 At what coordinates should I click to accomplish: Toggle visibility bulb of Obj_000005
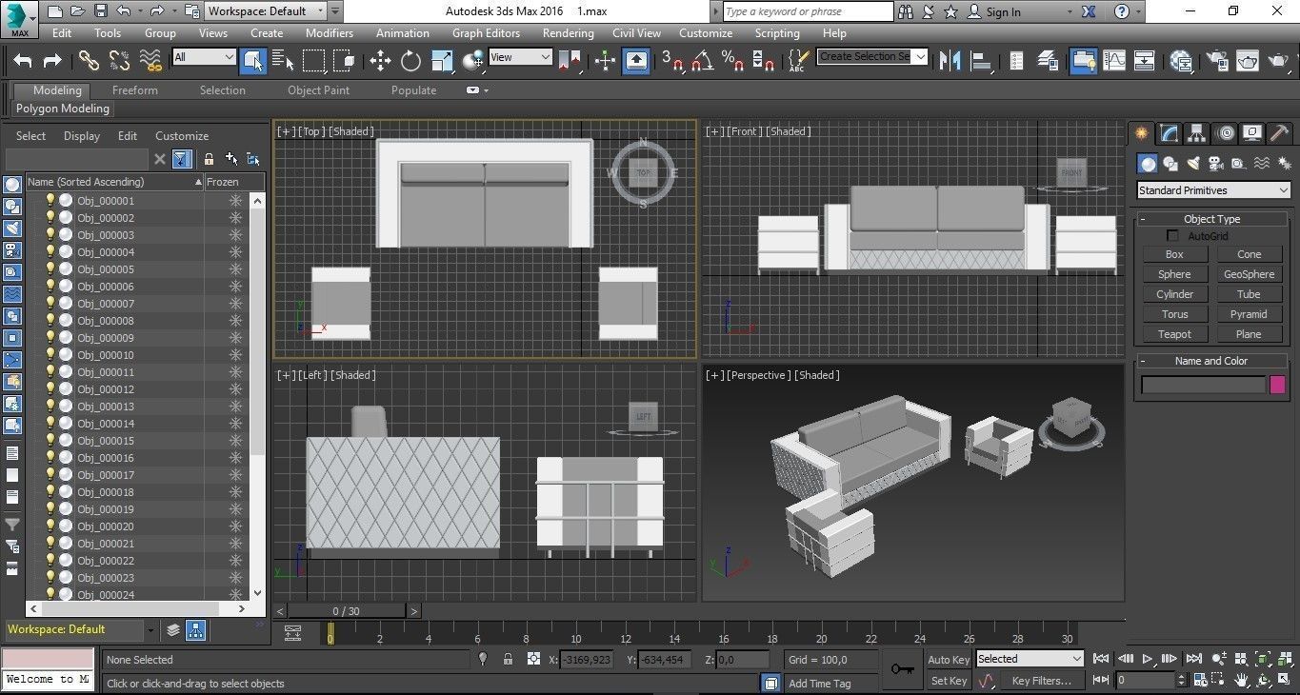[50, 269]
